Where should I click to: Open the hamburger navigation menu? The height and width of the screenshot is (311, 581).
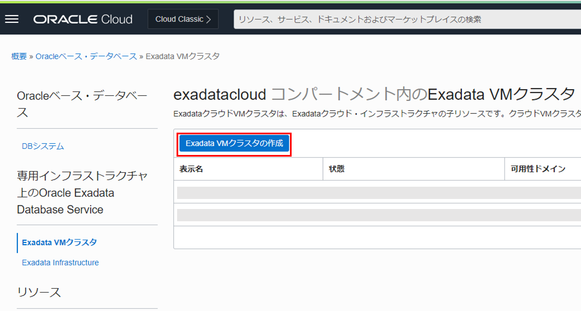click(12, 19)
